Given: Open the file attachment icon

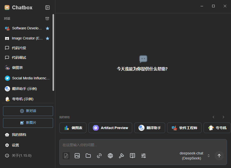Looking at the screenshot, I should click(x=88, y=156).
